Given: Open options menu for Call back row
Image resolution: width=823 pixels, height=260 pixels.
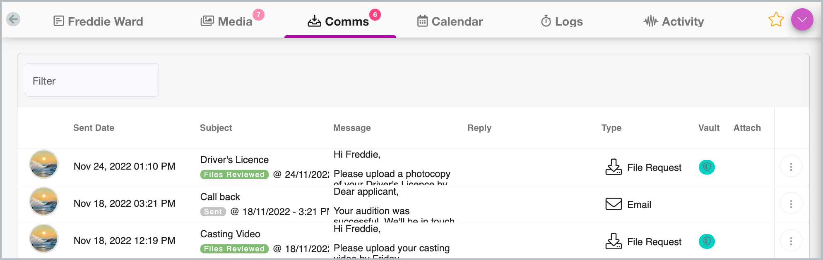Looking at the screenshot, I should click(791, 204).
